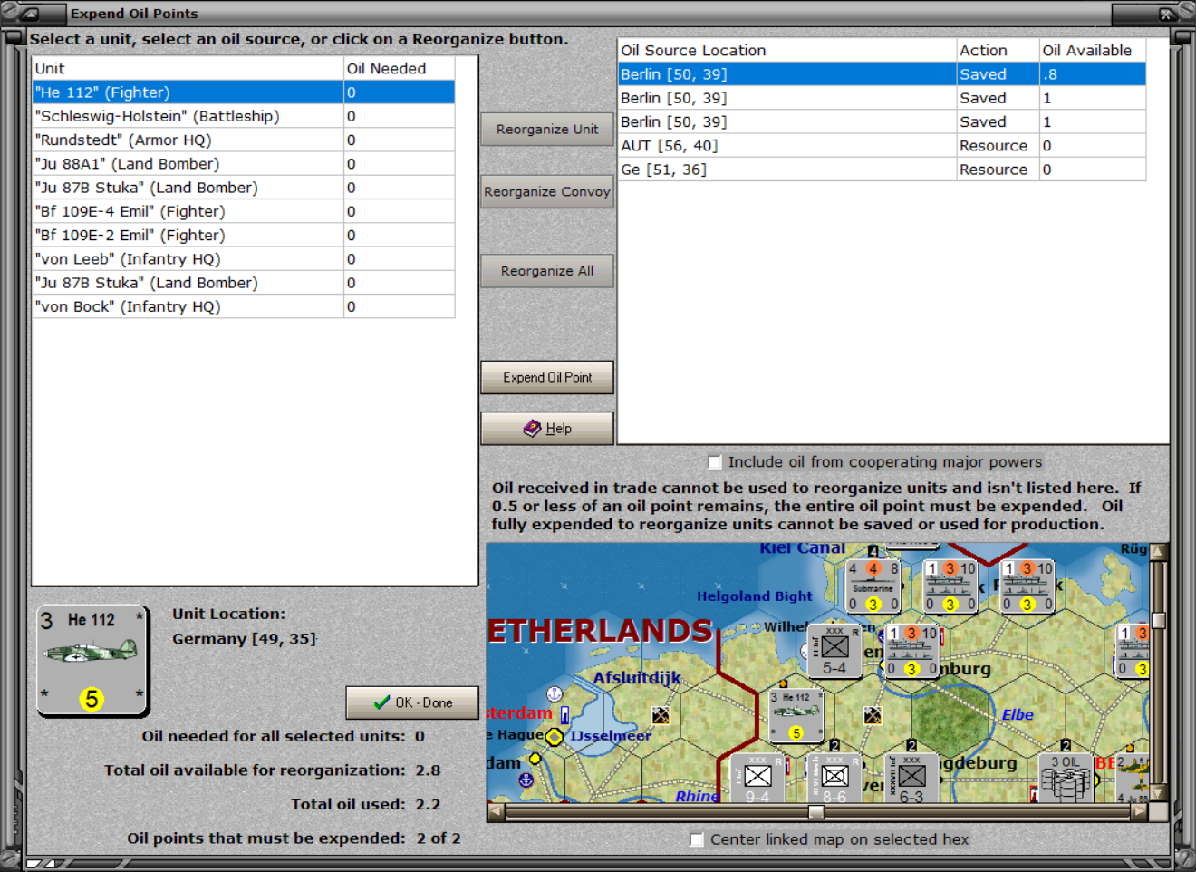This screenshot has width=1196, height=872.
Task: Click Expend Oil Point button
Action: [x=547, y=377]
